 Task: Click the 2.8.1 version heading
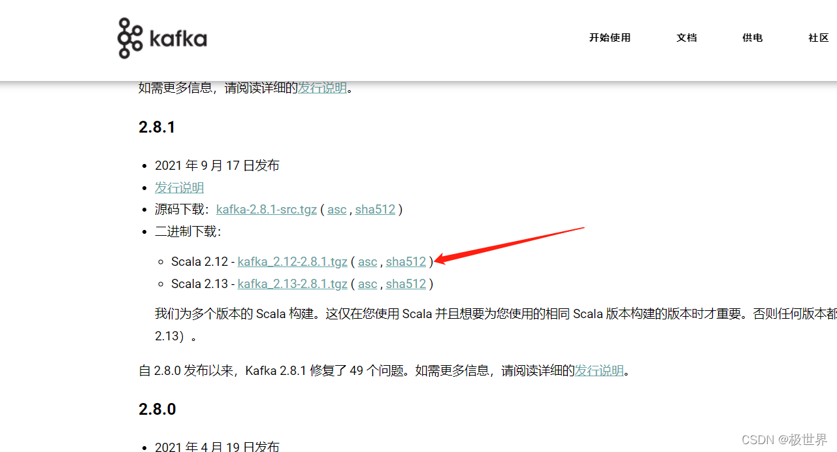click(157, 127)
